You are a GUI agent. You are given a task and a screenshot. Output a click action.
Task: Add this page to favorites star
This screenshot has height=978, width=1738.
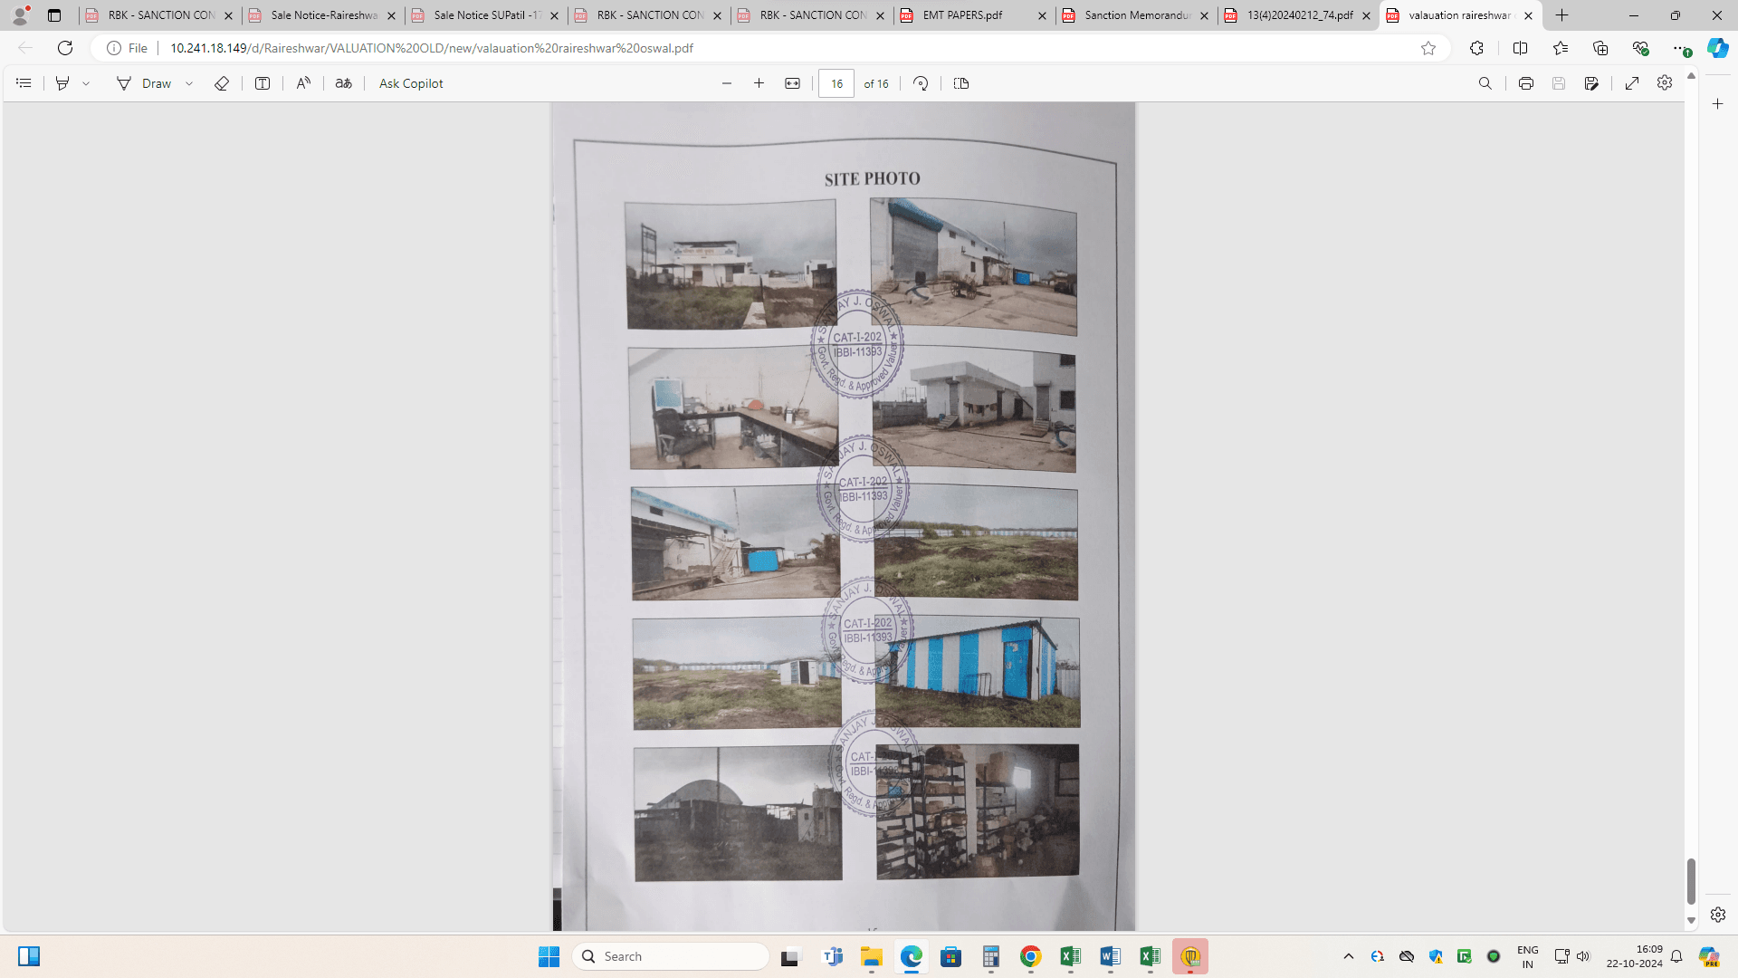tap(1428, 48)
